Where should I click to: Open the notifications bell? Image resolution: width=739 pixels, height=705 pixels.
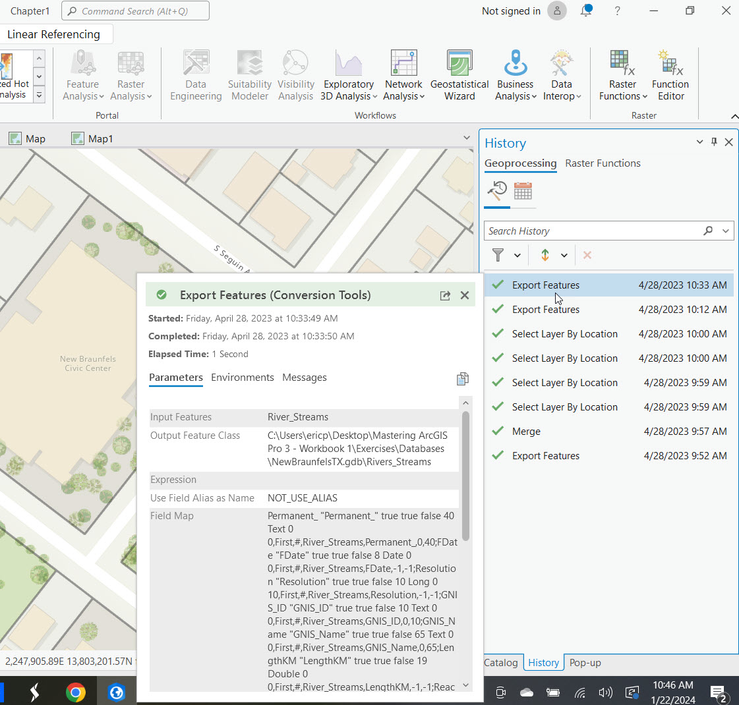[x=586, y=11]
